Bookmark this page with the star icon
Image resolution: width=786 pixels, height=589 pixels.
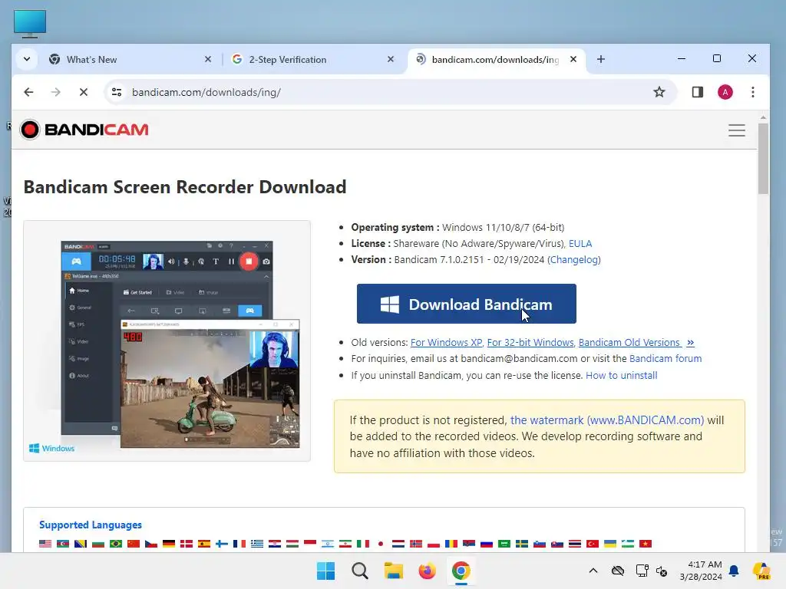click(x=659, y=92)
